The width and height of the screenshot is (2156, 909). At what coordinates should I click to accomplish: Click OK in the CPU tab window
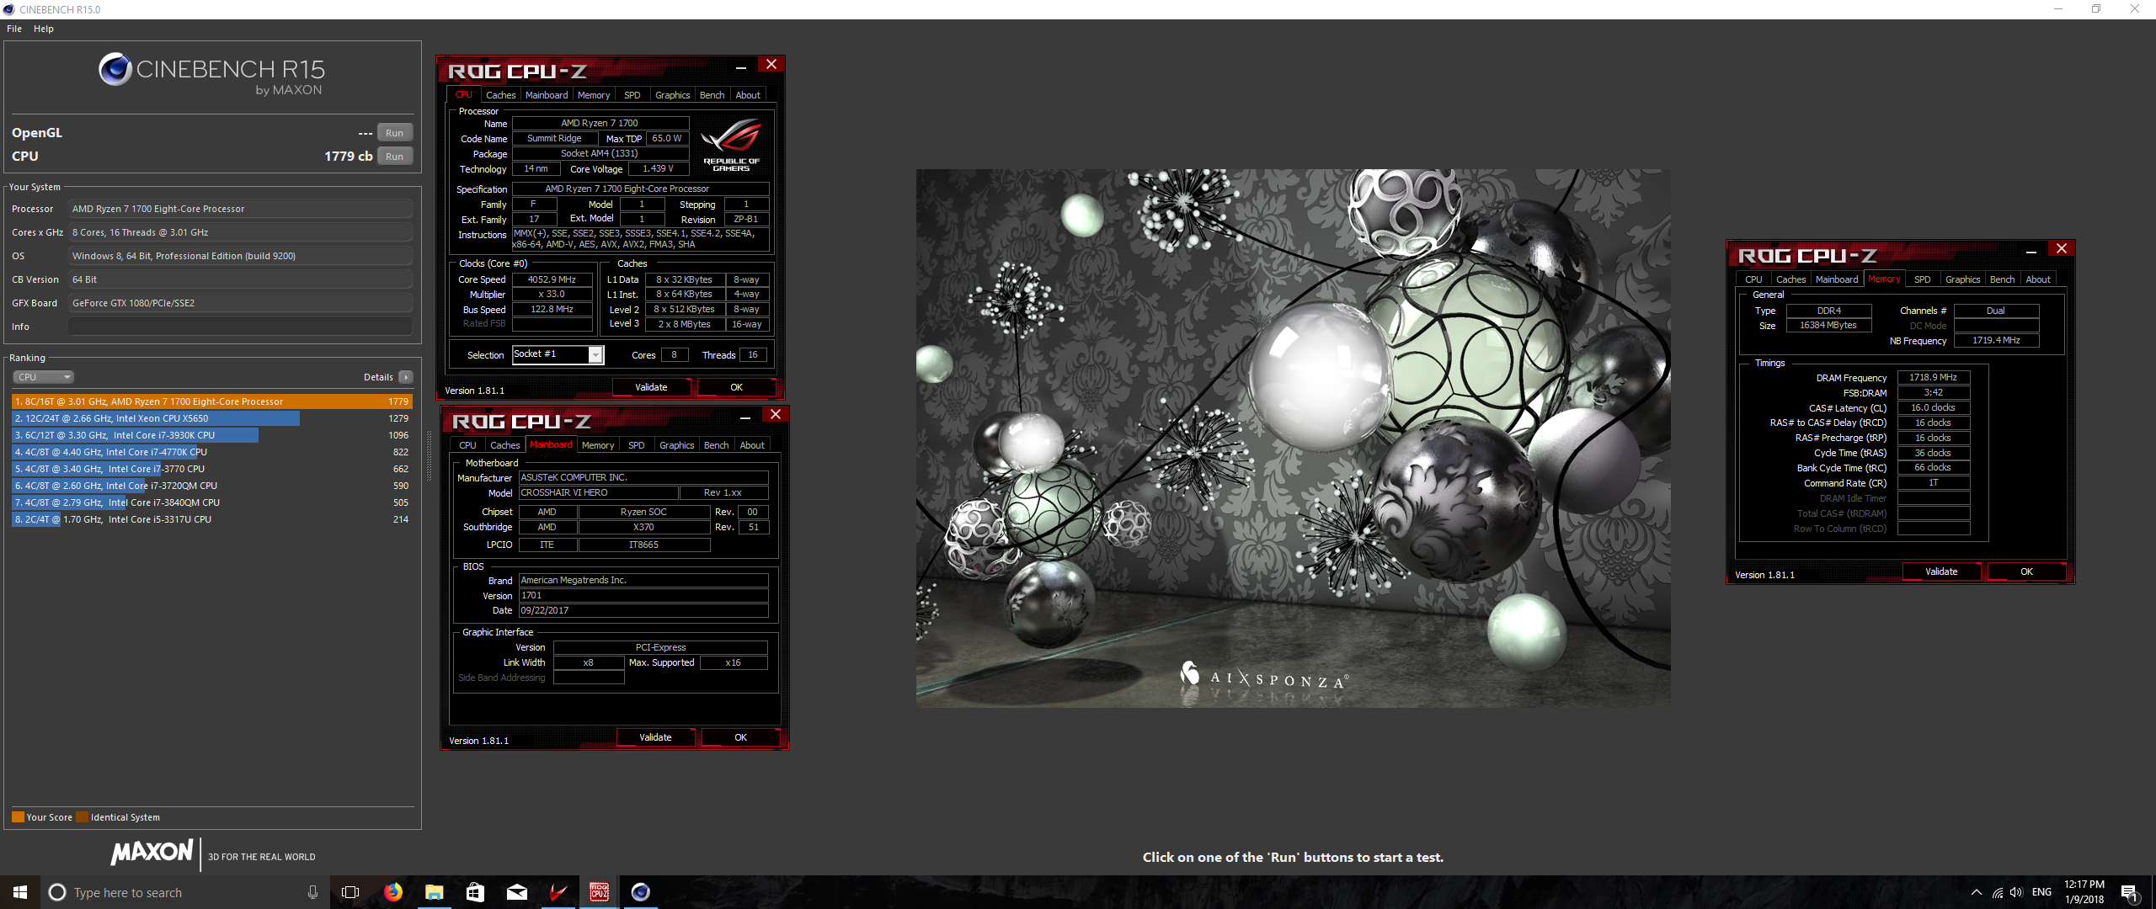736,387
